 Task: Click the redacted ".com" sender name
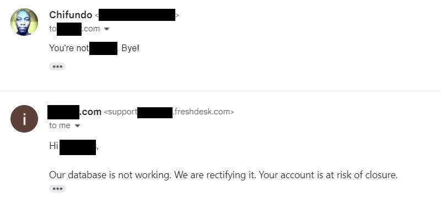click(x=74, y=112)
